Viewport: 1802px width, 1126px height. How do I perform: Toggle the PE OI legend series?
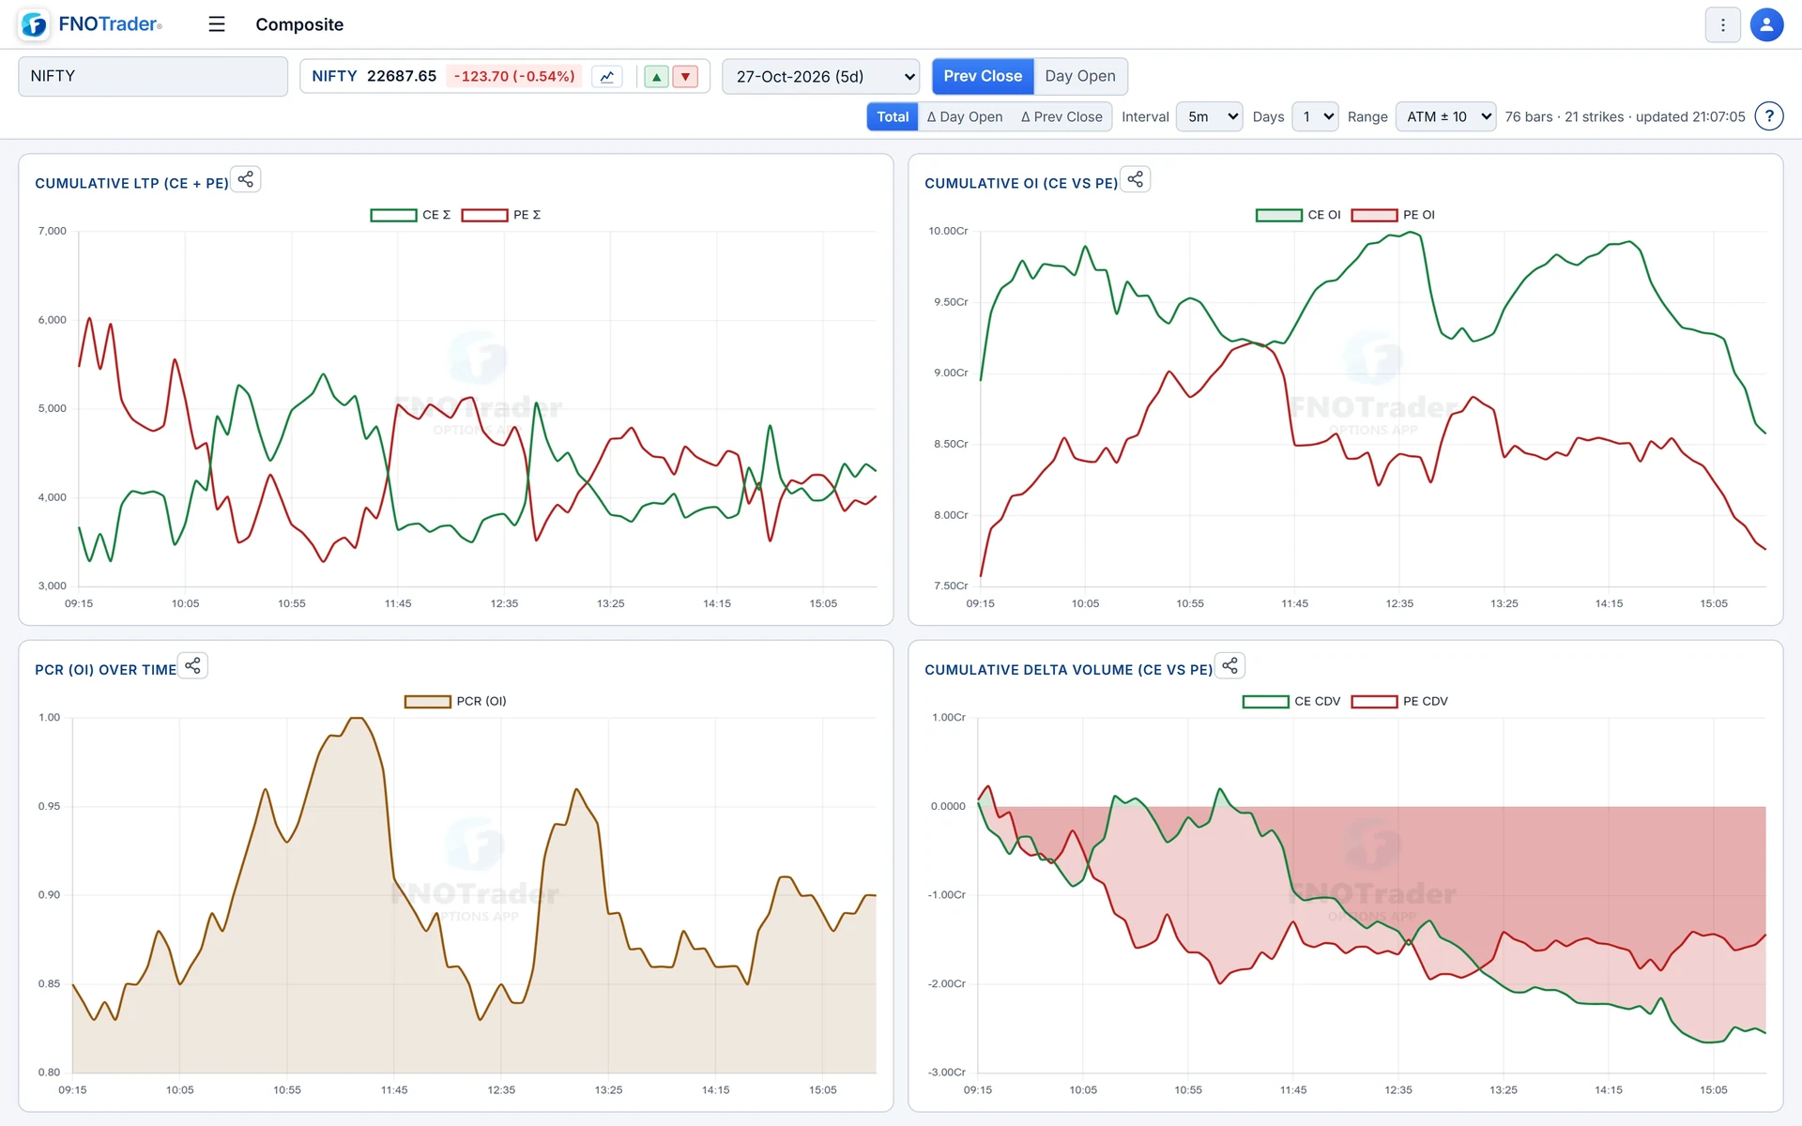point(1393,215)
